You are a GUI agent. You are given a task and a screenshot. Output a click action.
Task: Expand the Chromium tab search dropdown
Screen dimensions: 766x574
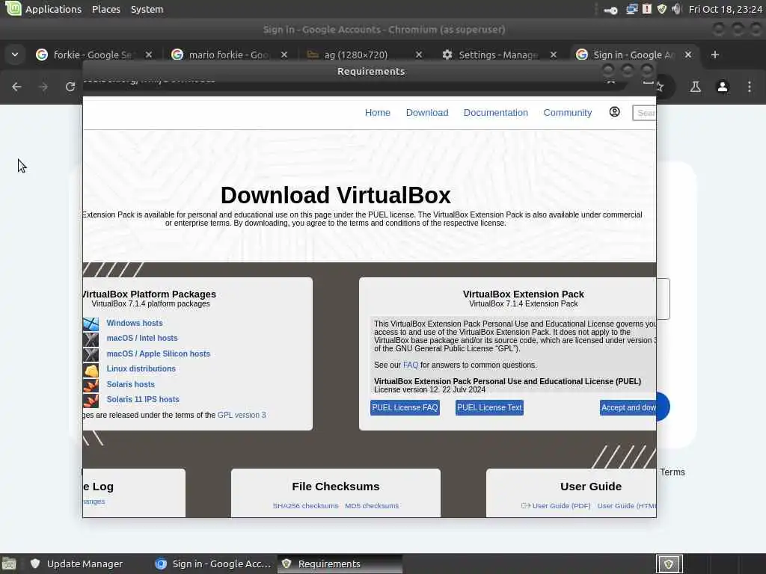[x=15, y=55]
